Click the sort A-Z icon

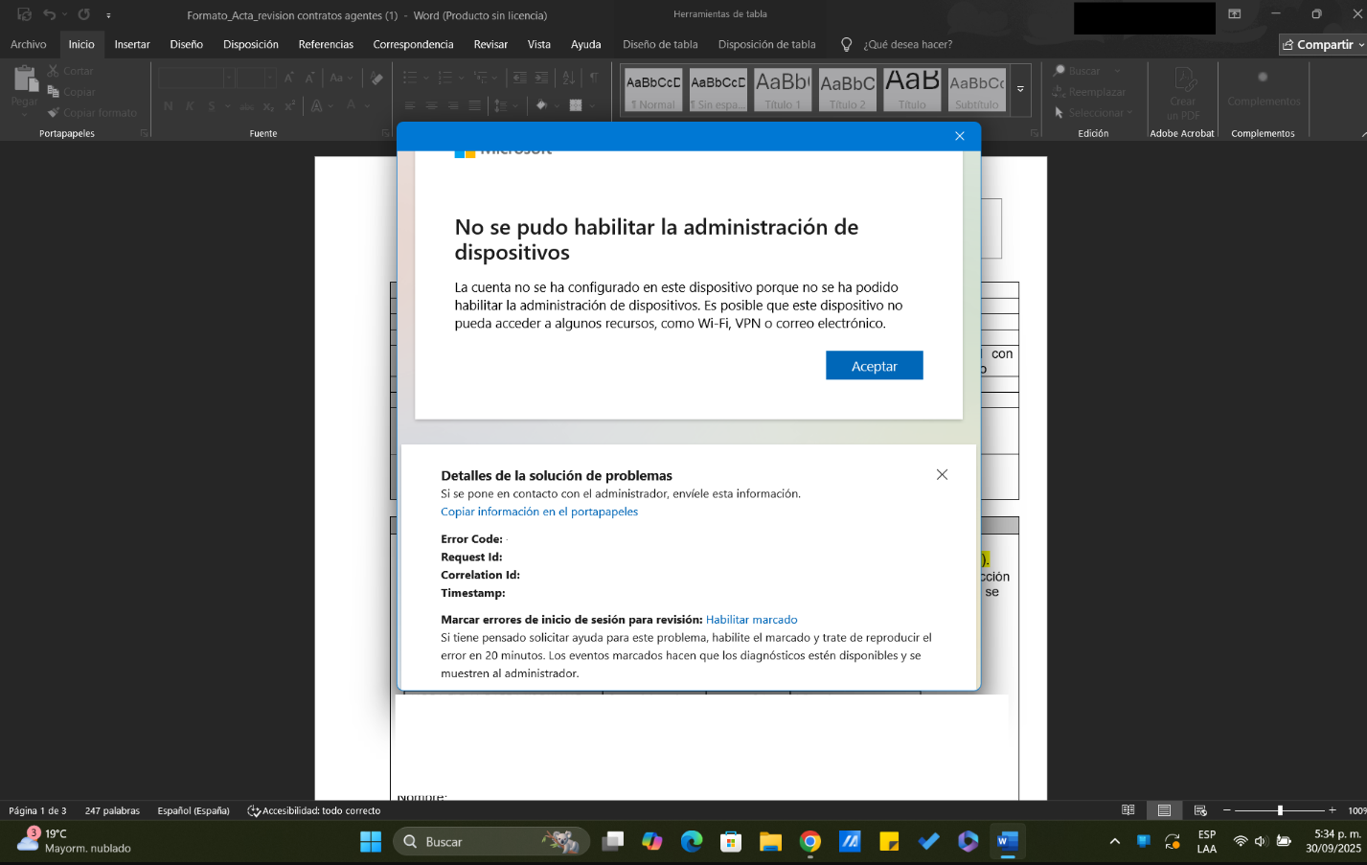click(x=569, y=78)
